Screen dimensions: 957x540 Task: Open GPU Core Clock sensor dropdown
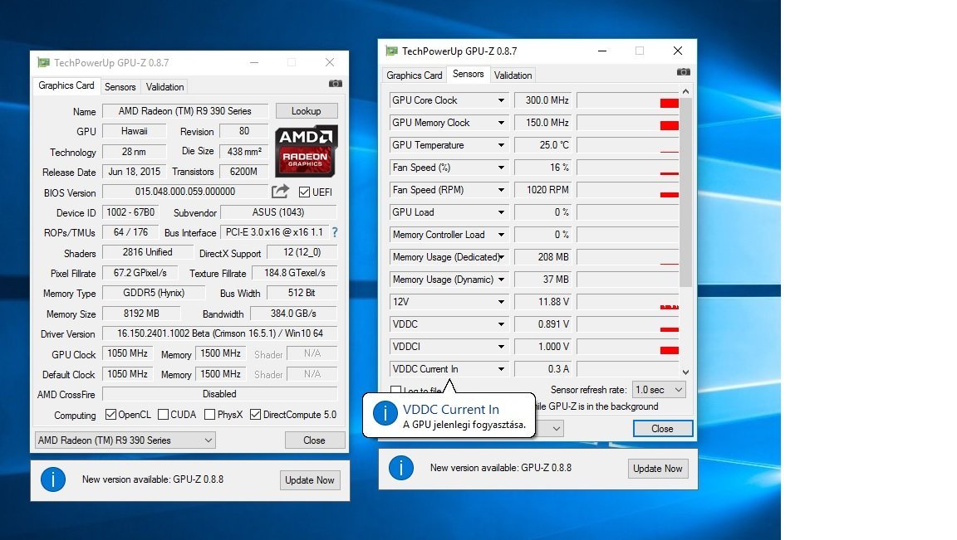point(501,100)
